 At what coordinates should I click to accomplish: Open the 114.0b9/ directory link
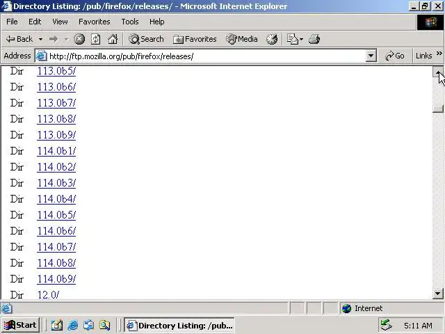pyautogui.click(x=56, y=279)
